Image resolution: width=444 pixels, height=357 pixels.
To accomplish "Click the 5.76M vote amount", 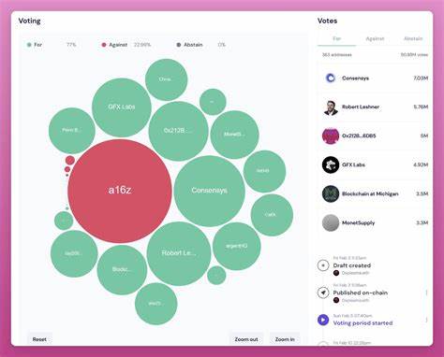I will coord(421,107).
